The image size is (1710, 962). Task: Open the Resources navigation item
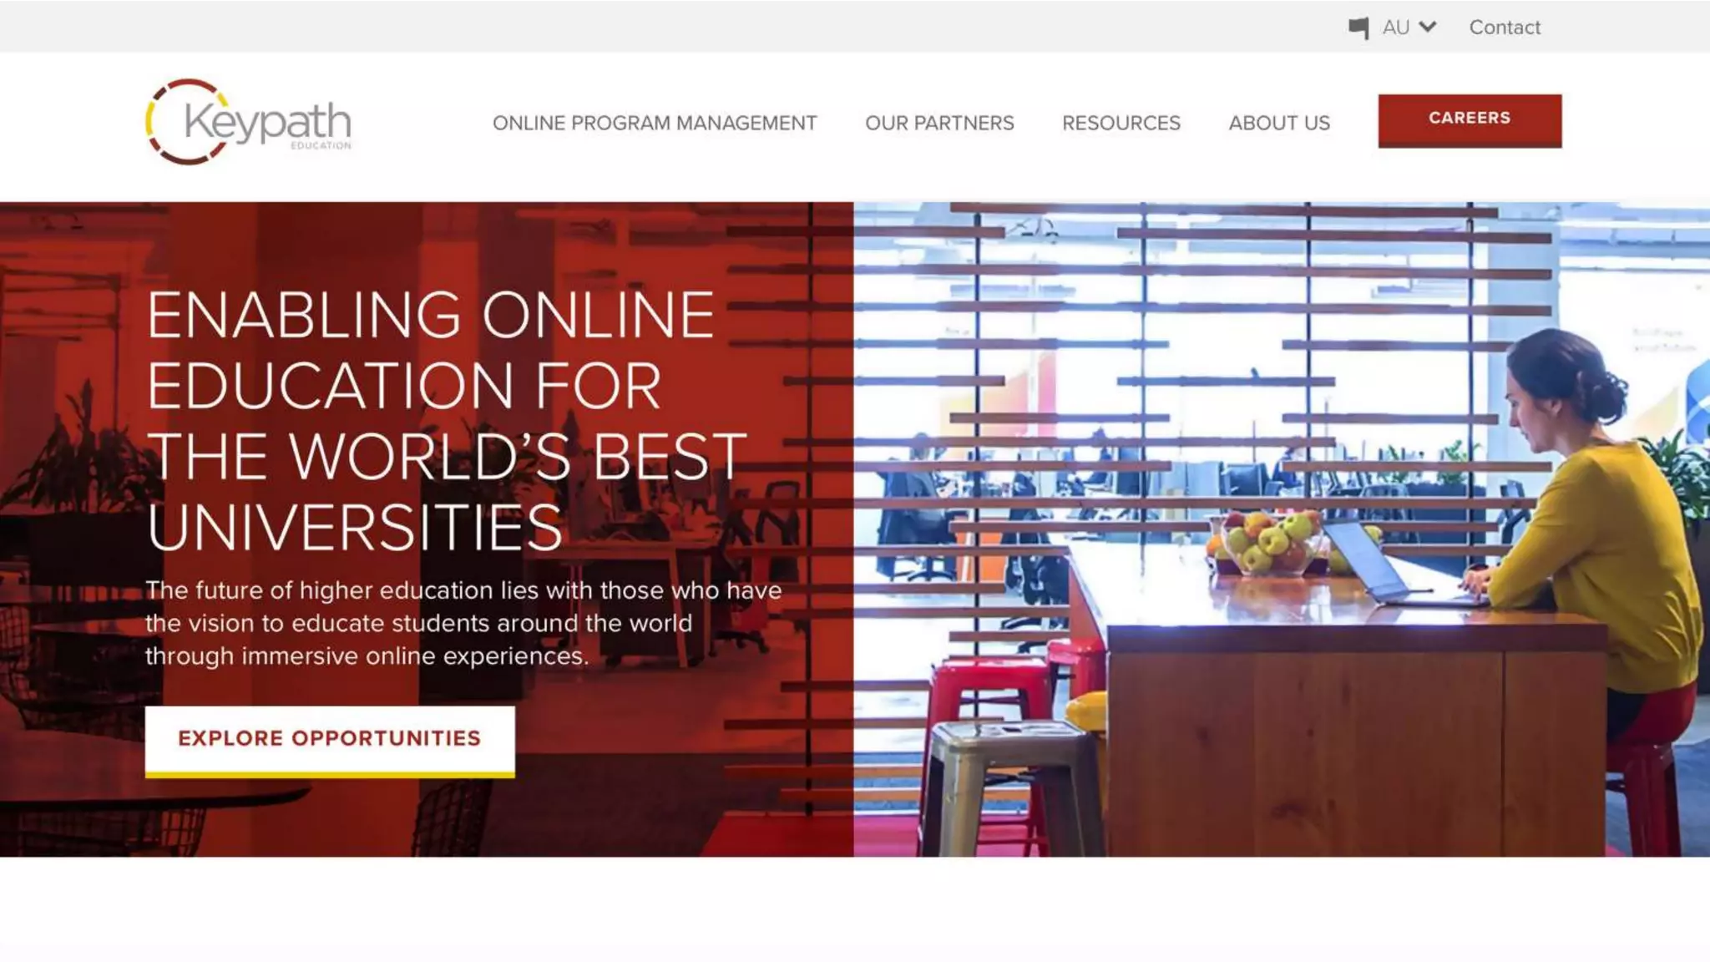pyautogui.click(x=1121, y=123)
